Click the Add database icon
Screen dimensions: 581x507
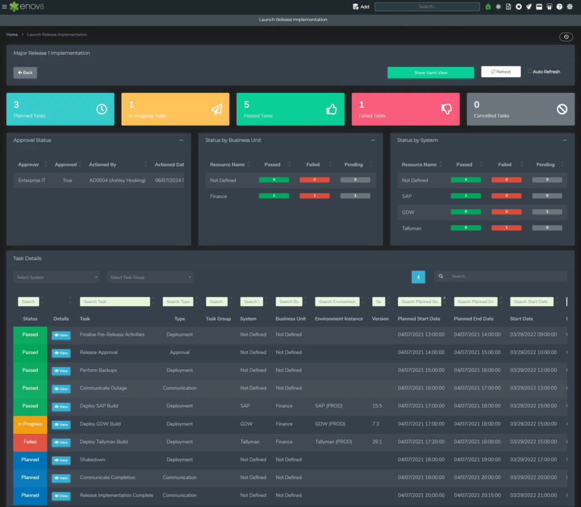pyautogui.click(x=356, y=7)
